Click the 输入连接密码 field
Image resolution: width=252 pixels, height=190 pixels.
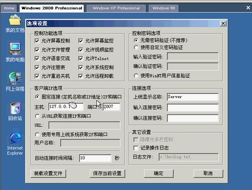point(193,108)
